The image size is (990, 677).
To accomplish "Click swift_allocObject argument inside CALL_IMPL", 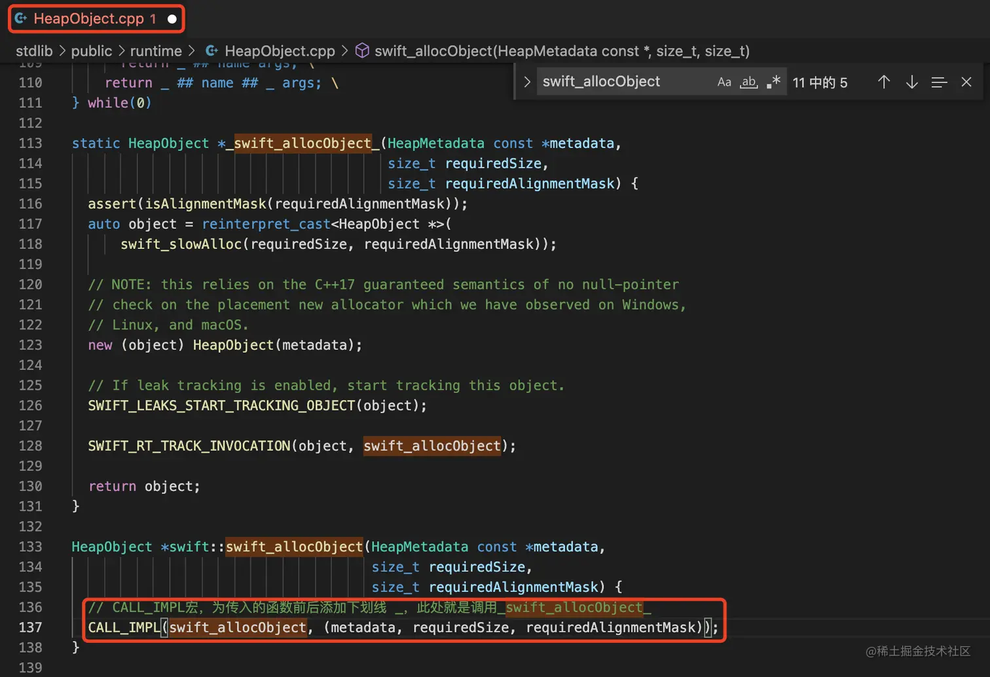I will point(238,627).
